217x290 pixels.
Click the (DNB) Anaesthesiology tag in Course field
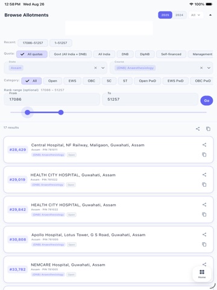click(135, 68)
